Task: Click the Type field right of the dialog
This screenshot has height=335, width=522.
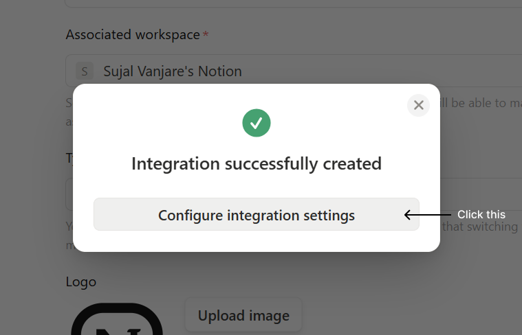Action: coord(481,194)
